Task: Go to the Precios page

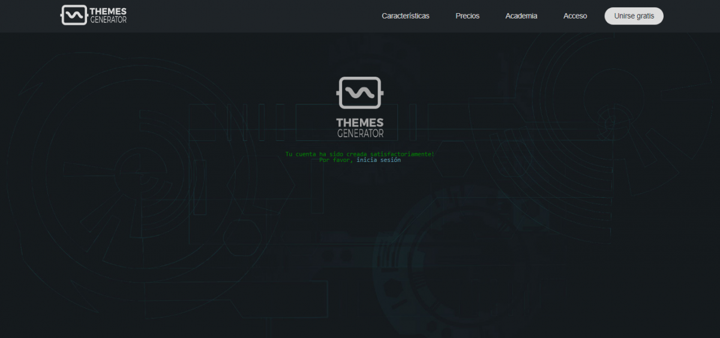Action: (467, 16)
